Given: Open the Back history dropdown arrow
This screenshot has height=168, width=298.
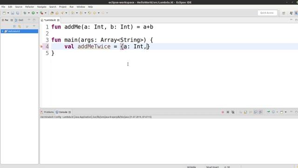Looking at the screenshot, I should [99, 13].
